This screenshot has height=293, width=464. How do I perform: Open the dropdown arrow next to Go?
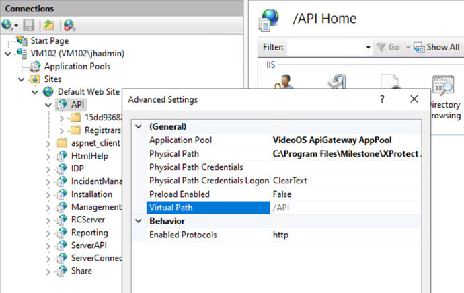coord(408,47)
